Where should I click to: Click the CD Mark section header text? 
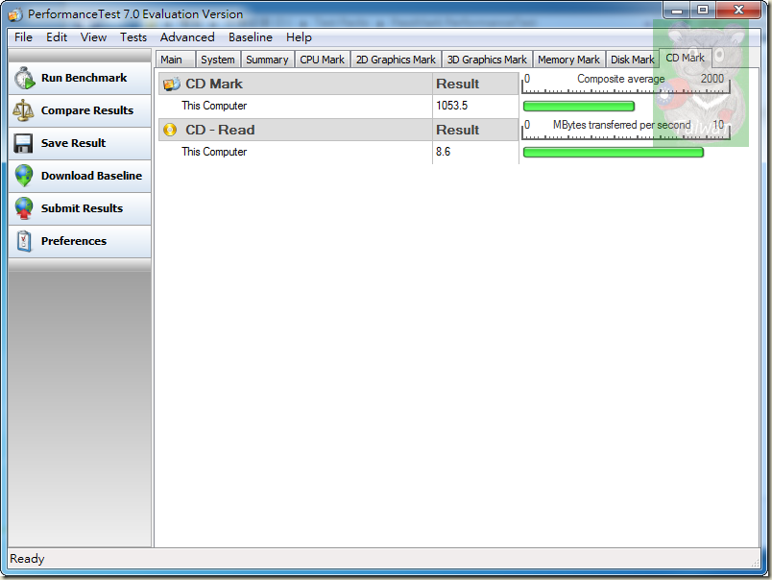[214, 85]
